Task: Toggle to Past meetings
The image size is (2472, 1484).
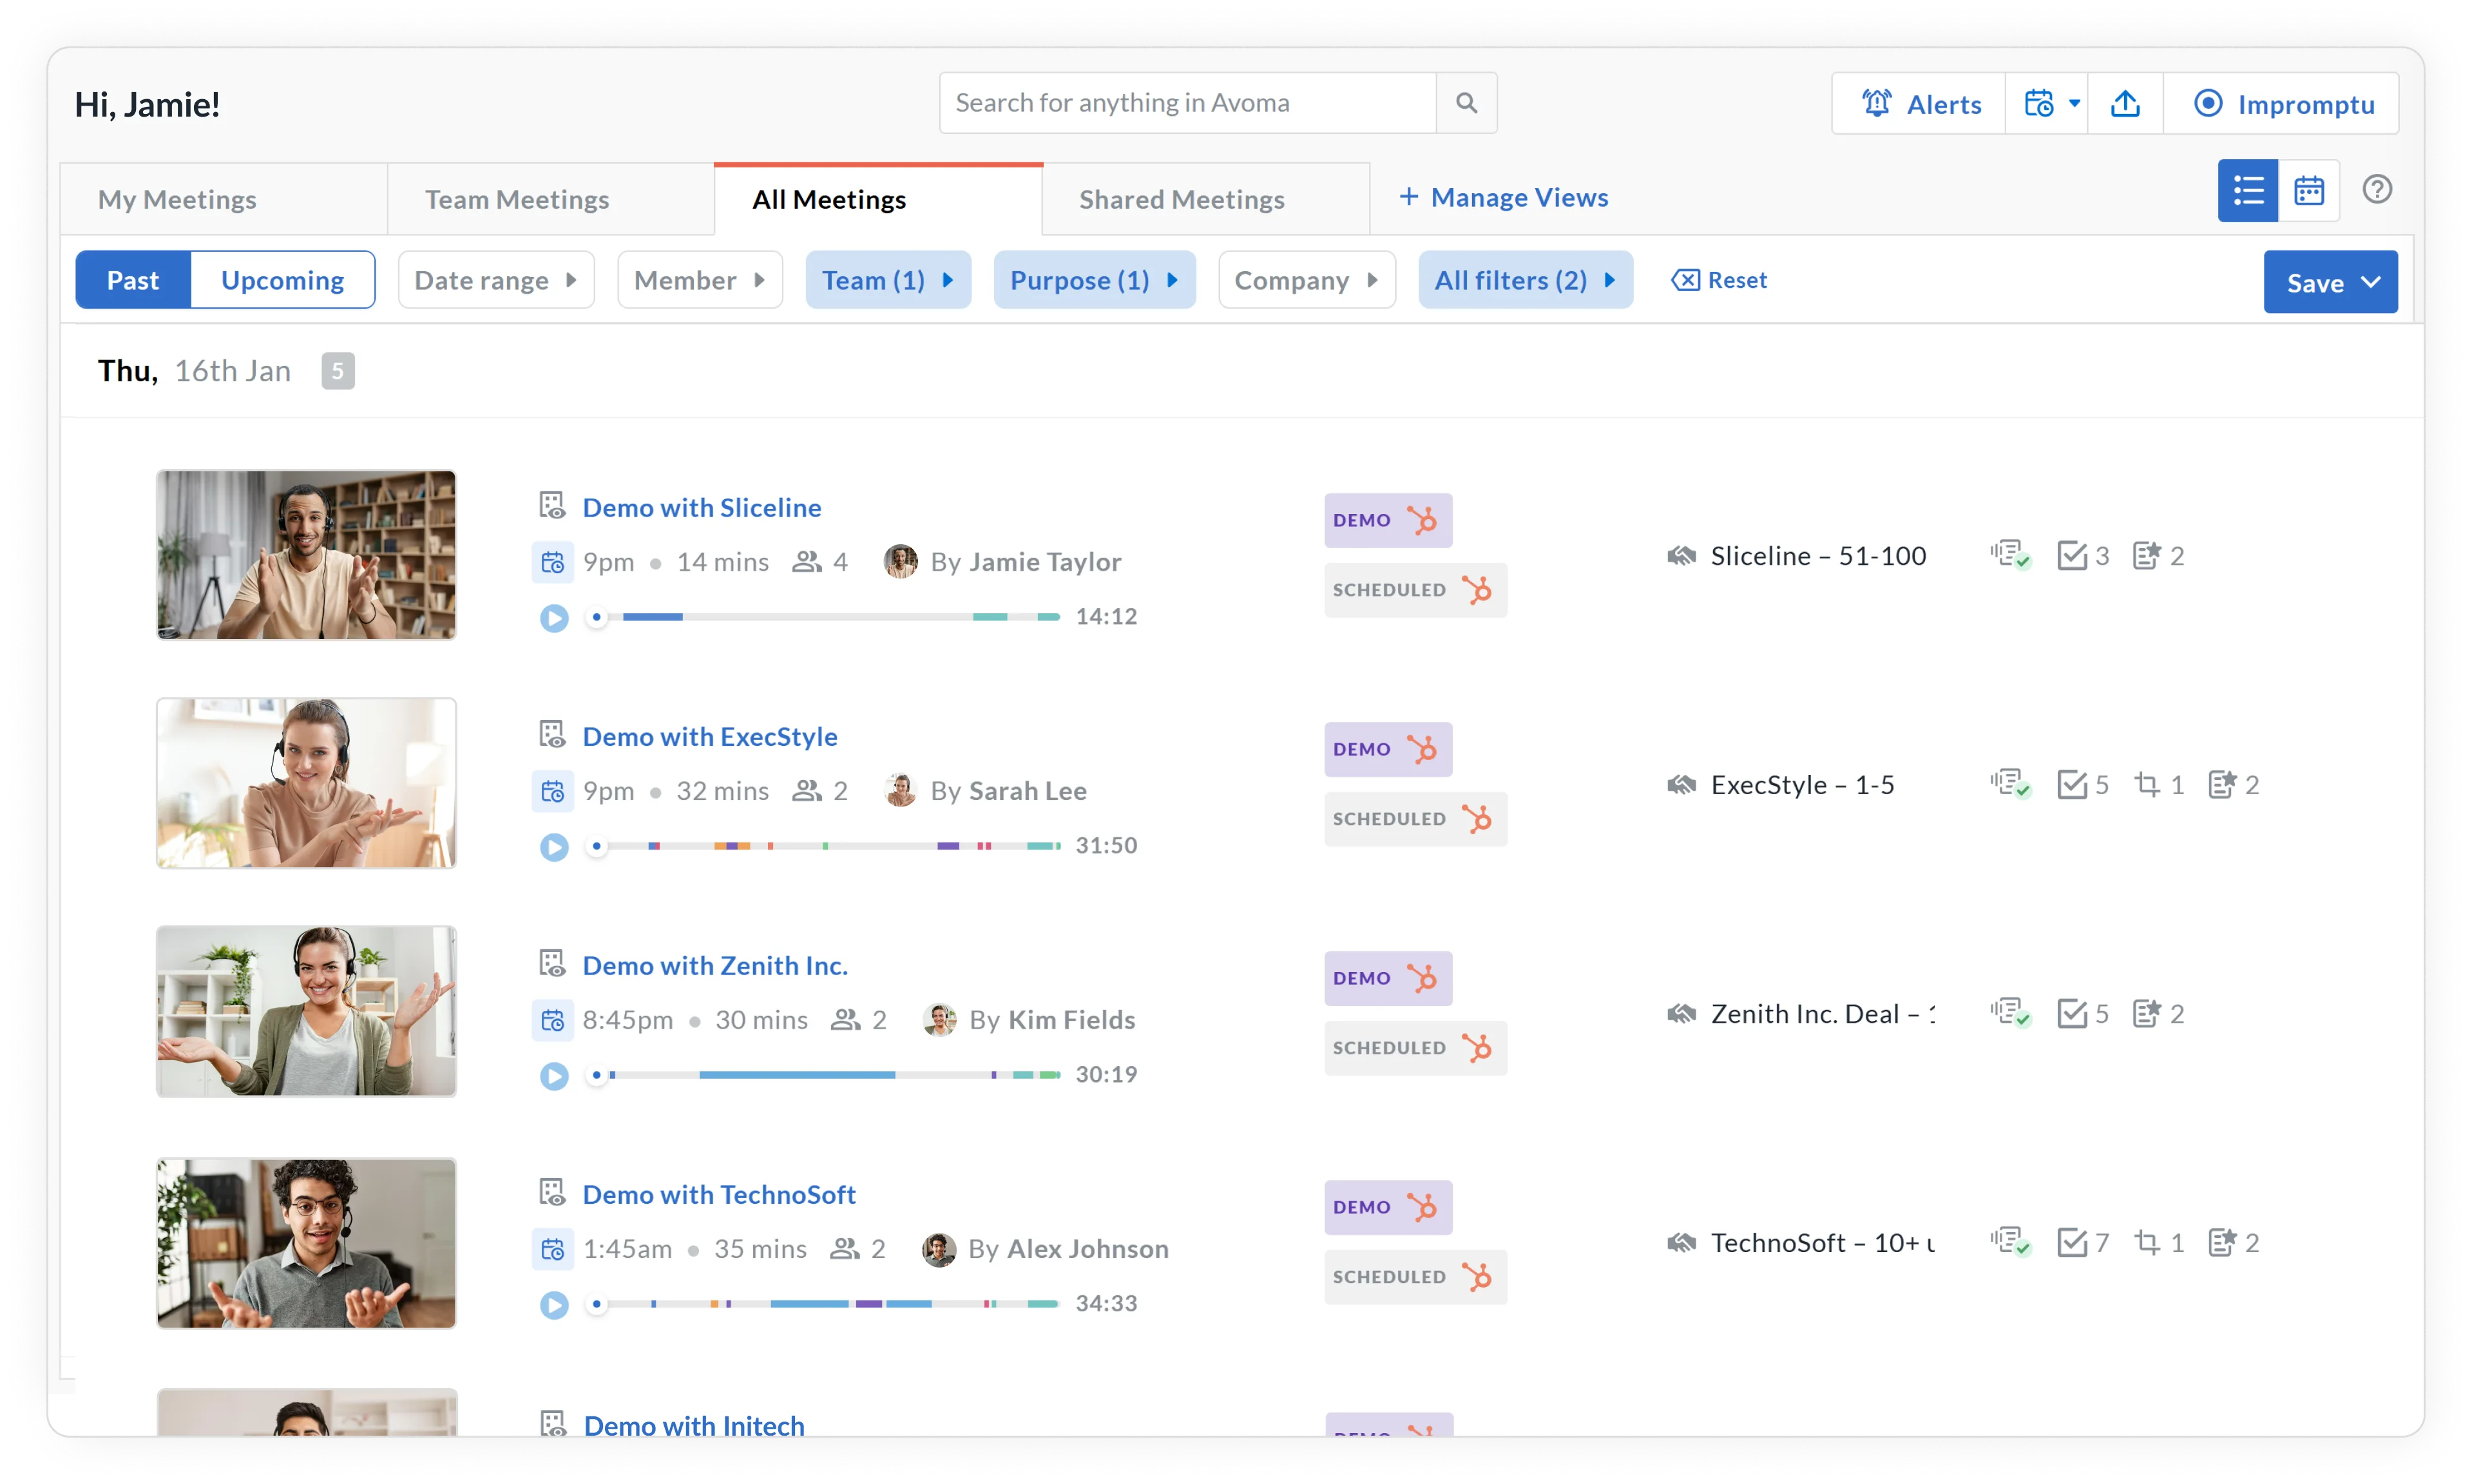Action: (x=133, y=280)
